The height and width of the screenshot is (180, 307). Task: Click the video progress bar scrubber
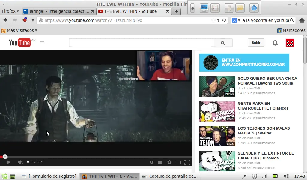[x=5, y=157]
